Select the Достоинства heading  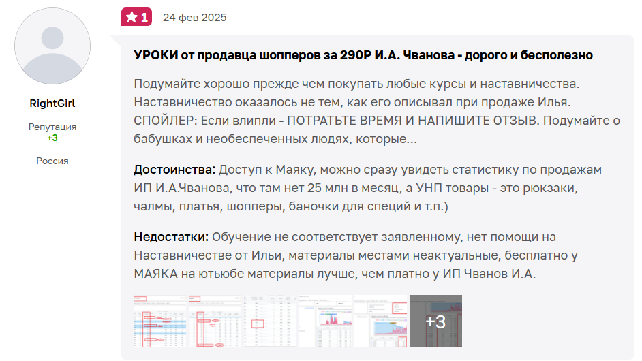174,170
